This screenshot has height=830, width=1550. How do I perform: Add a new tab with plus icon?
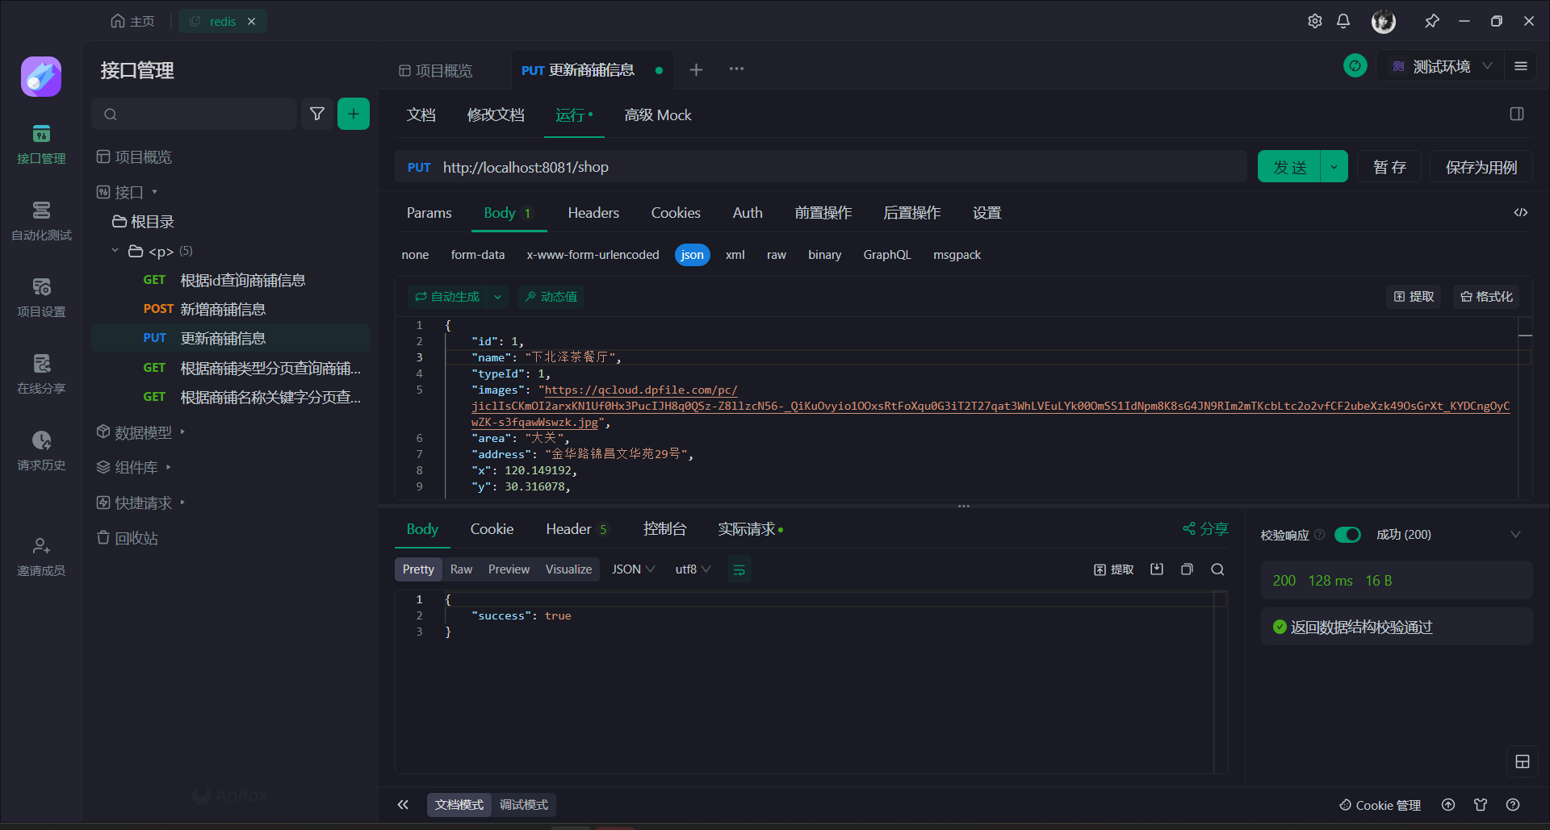pos(696,70)
